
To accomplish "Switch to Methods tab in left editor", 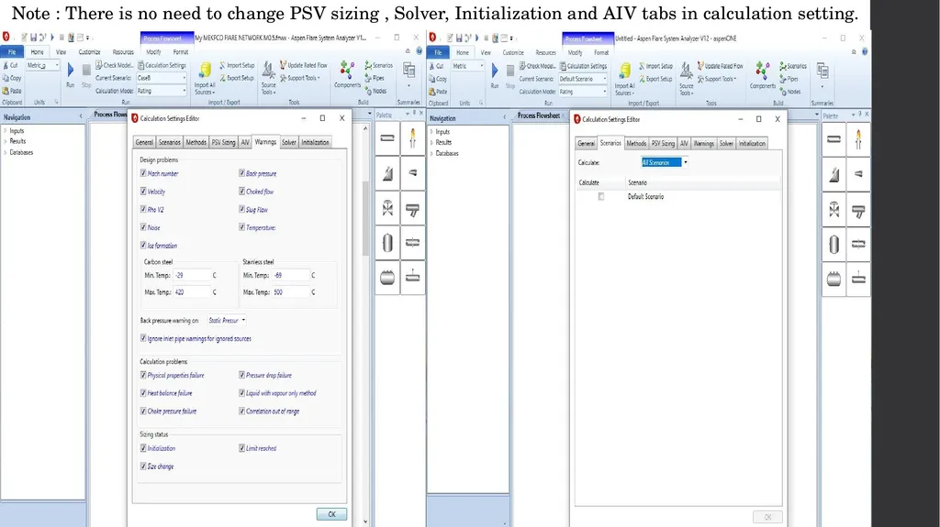I will [x=196, y=143].
